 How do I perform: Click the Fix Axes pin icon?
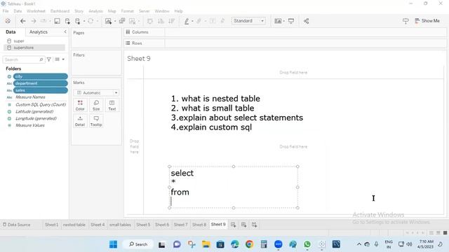point(222,21)
